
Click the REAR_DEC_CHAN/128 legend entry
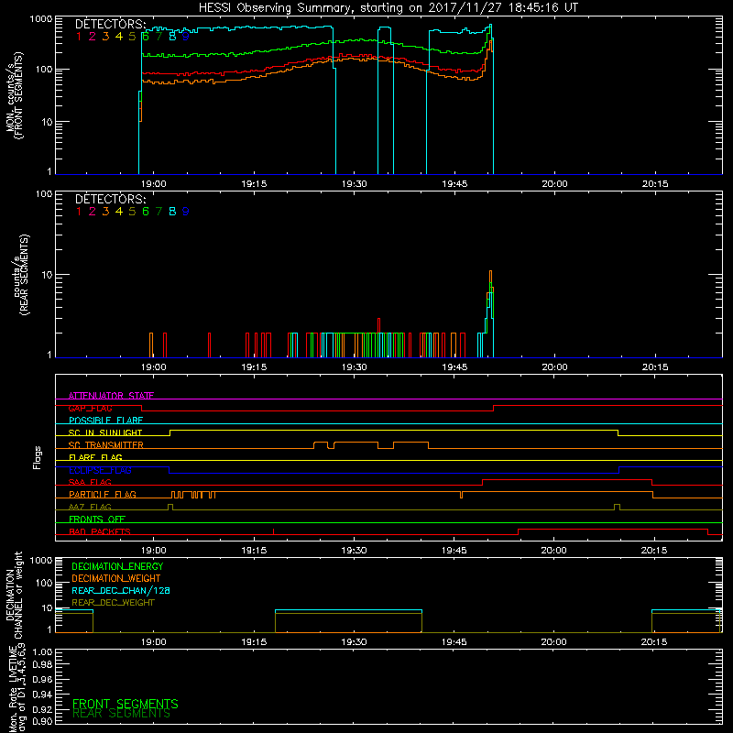(x=121, y=591)
